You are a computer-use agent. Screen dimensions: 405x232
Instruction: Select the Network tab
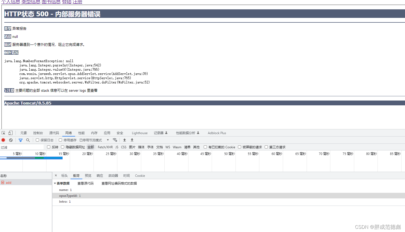coord(69,133)
